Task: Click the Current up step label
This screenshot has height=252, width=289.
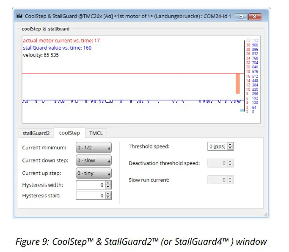Action: pos(41,173)
